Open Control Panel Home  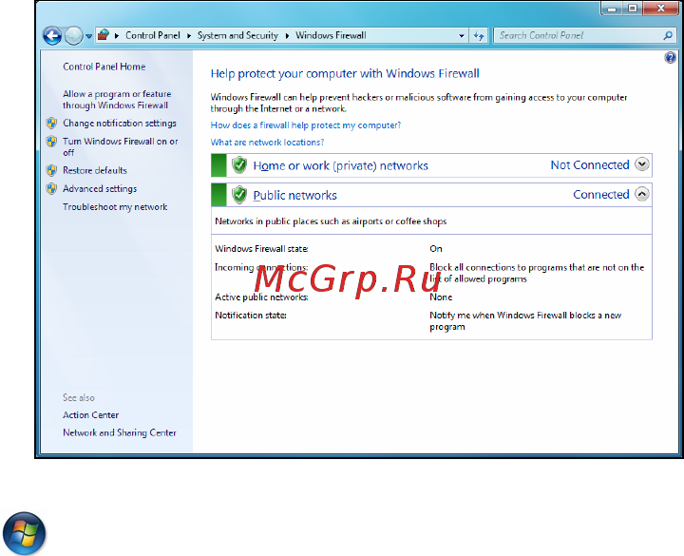point(104,67)
